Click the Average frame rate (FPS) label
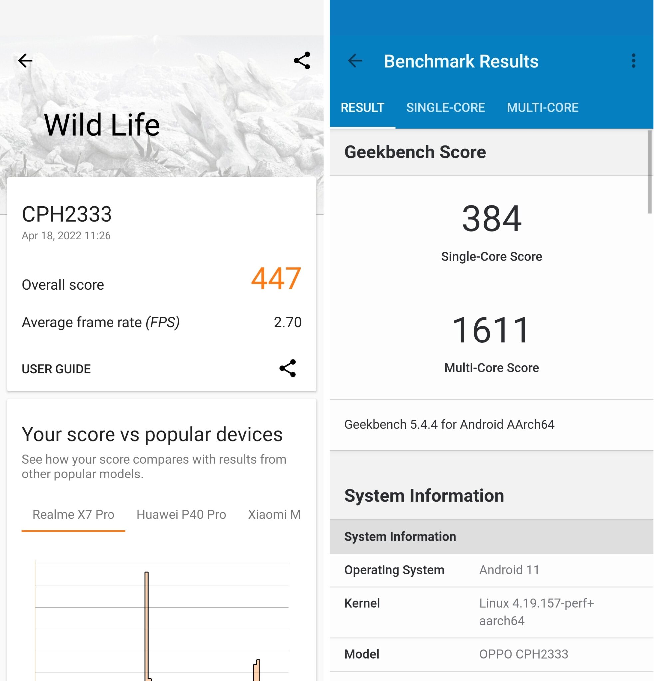This screenshot has height=681, width=654. point(101,322)
